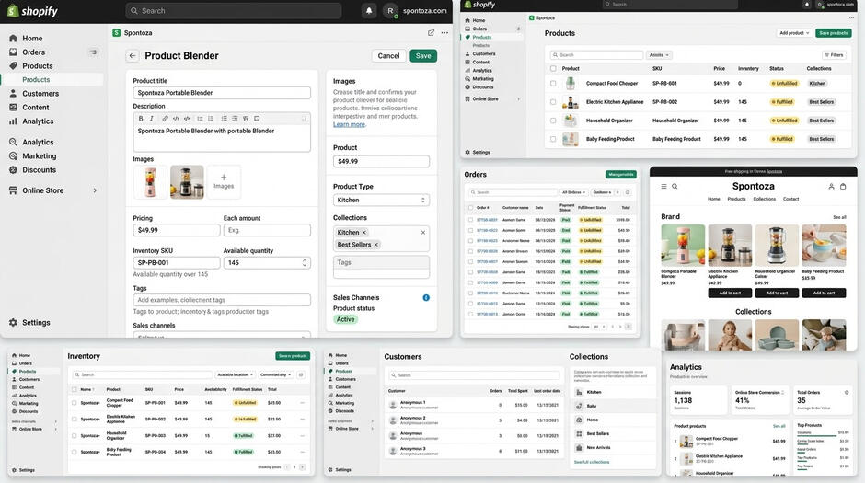The width and height of the screenshot is (865, 483).
Task: Check the Compact Food Chopper product checkbox
Action: point(553,83)
